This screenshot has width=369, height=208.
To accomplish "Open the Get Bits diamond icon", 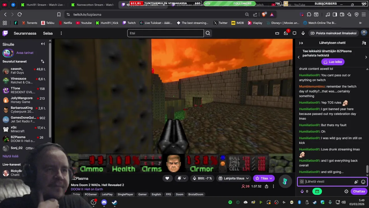I will [x=303, y=33].
